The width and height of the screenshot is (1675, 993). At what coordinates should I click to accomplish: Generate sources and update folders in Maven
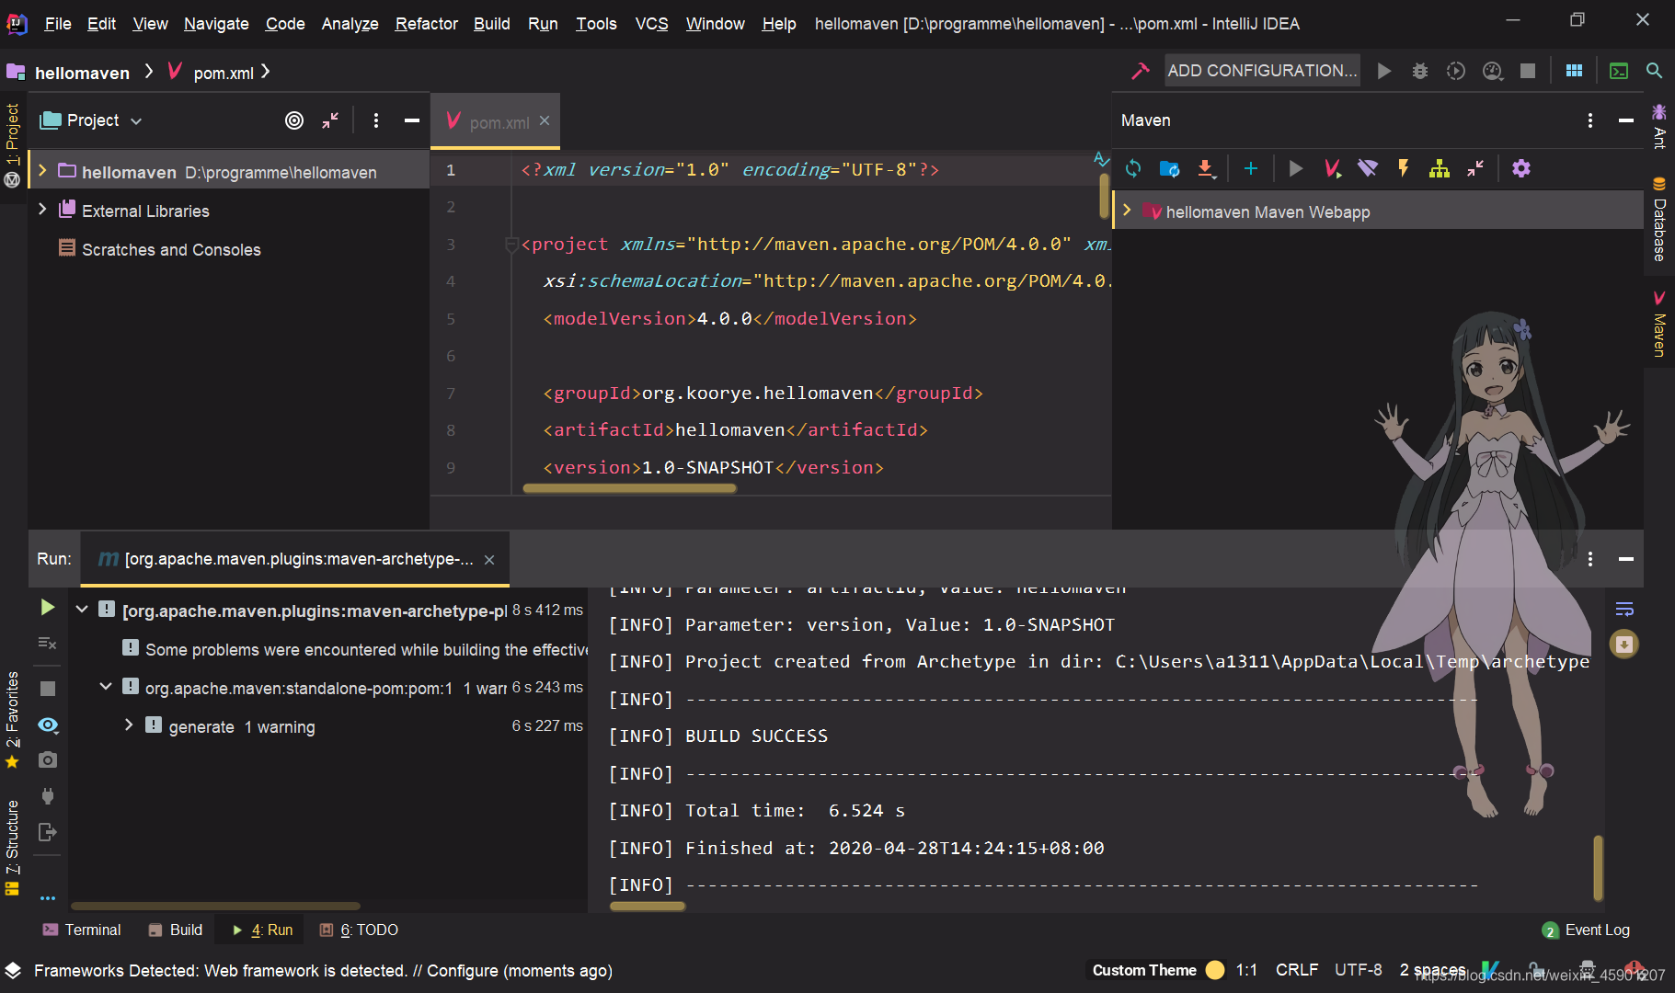pyautogui.click(x=1169, y=168)
